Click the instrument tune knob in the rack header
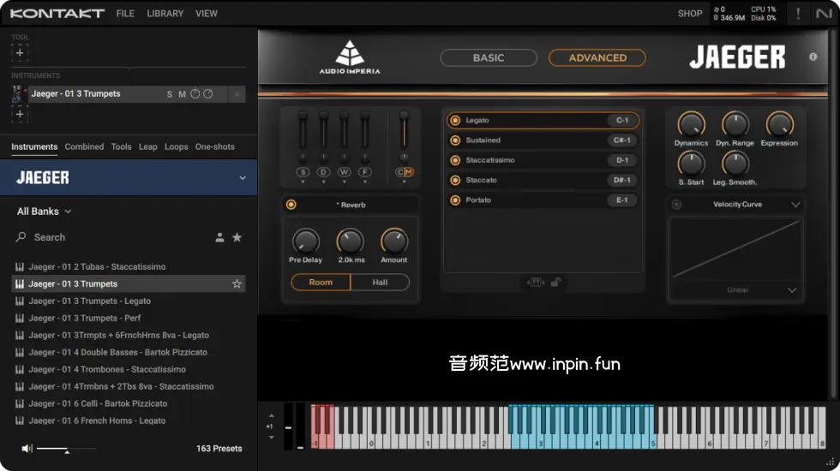840x471 pixels. click(195, 93)
